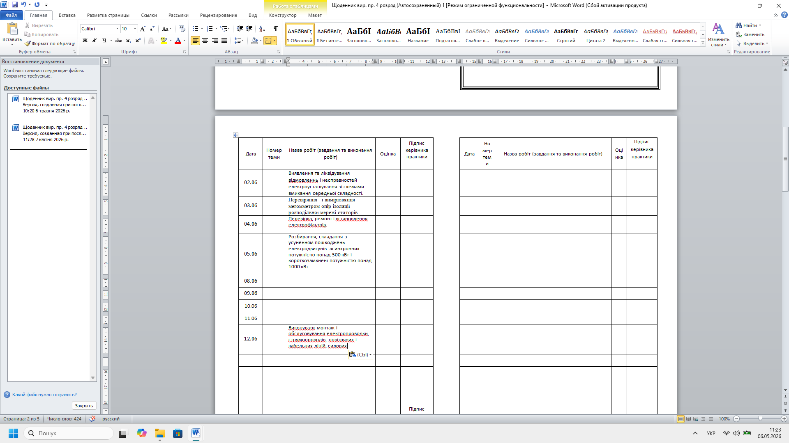Image resolution: width=789 pixels, height=443 pixels.
Task: Apply subscript formatting
Action: (129, 41)
